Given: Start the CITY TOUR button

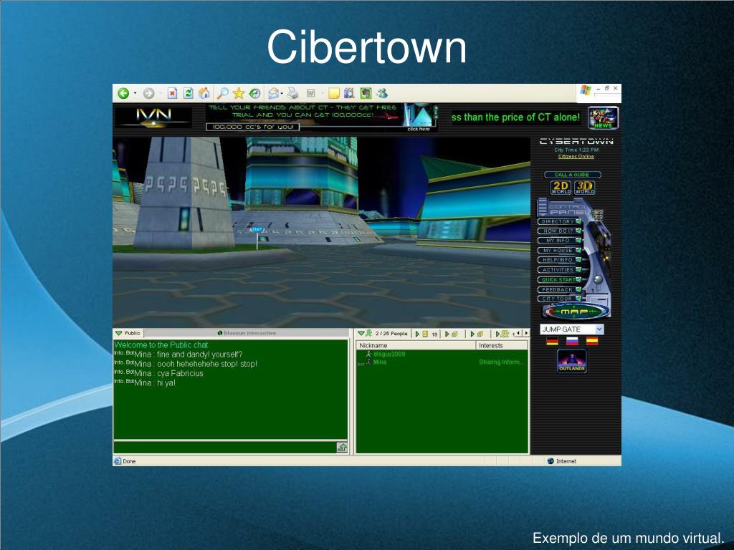Looking at the screenshot, I should pyautogui.click(x=559, y=299).
